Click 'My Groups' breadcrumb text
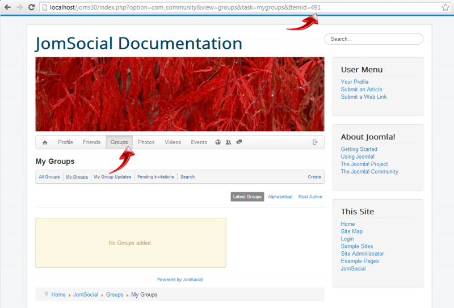This screenshot has height=308, width=454. click(144, 295)
